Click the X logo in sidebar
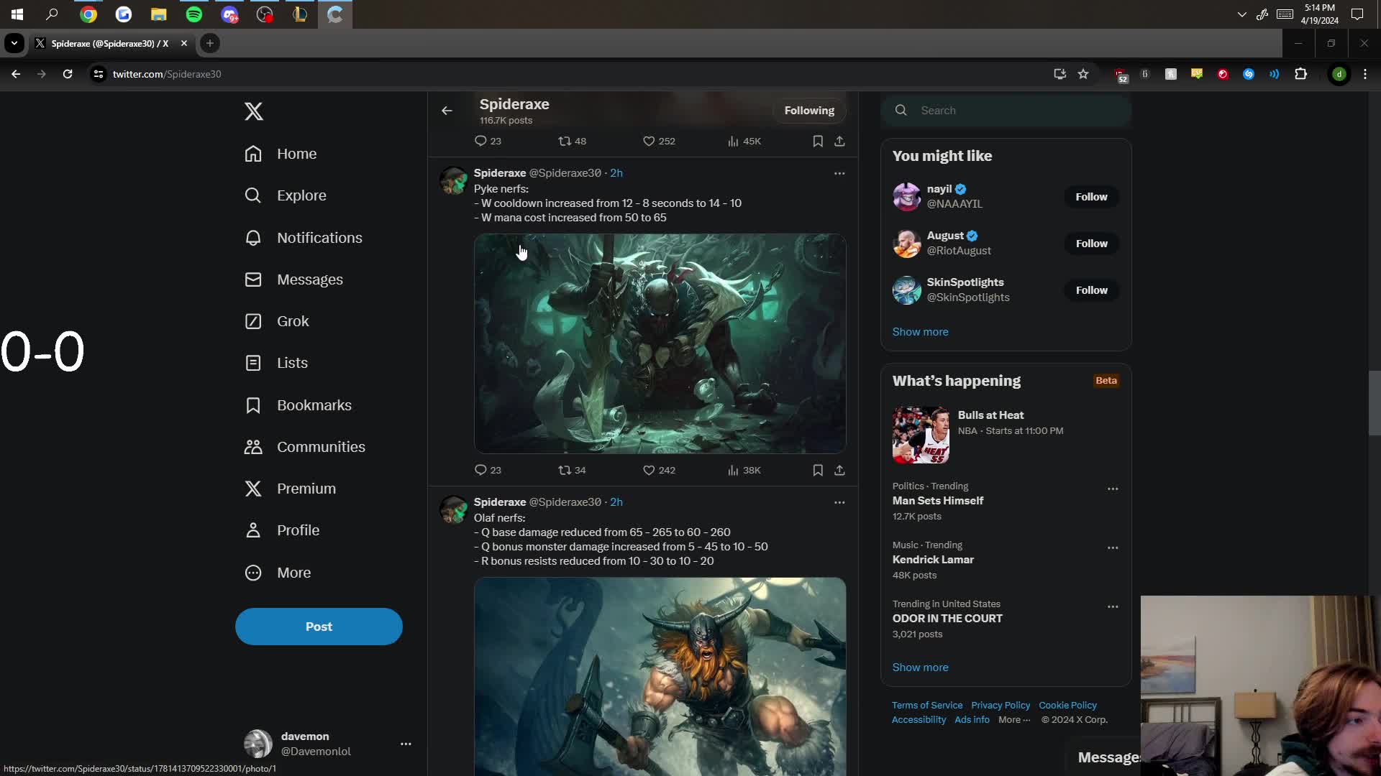1381x776 pixels. (253, 111)
